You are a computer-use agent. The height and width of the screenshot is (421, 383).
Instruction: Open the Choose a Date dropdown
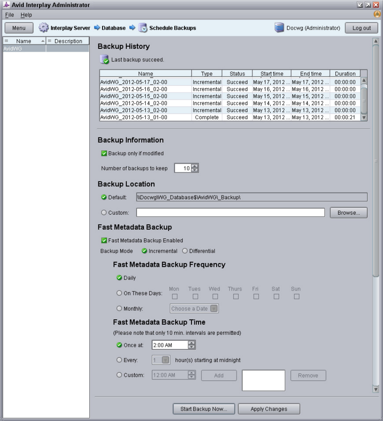(214, 308)
